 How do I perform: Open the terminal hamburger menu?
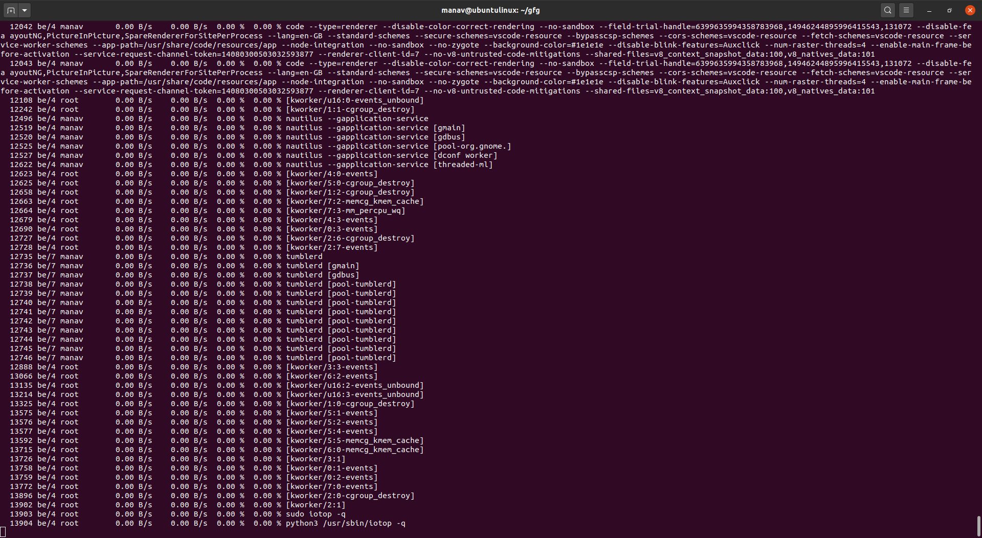tap(906, 10)
